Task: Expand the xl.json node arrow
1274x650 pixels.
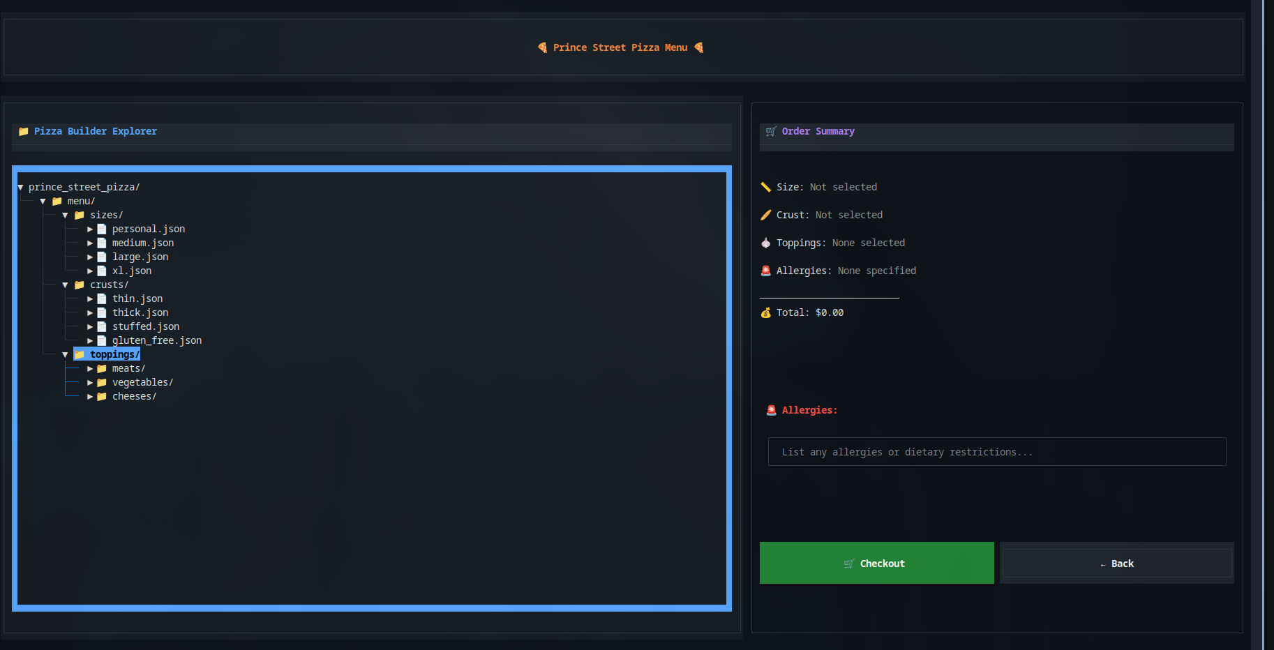Action: (90, 271)
